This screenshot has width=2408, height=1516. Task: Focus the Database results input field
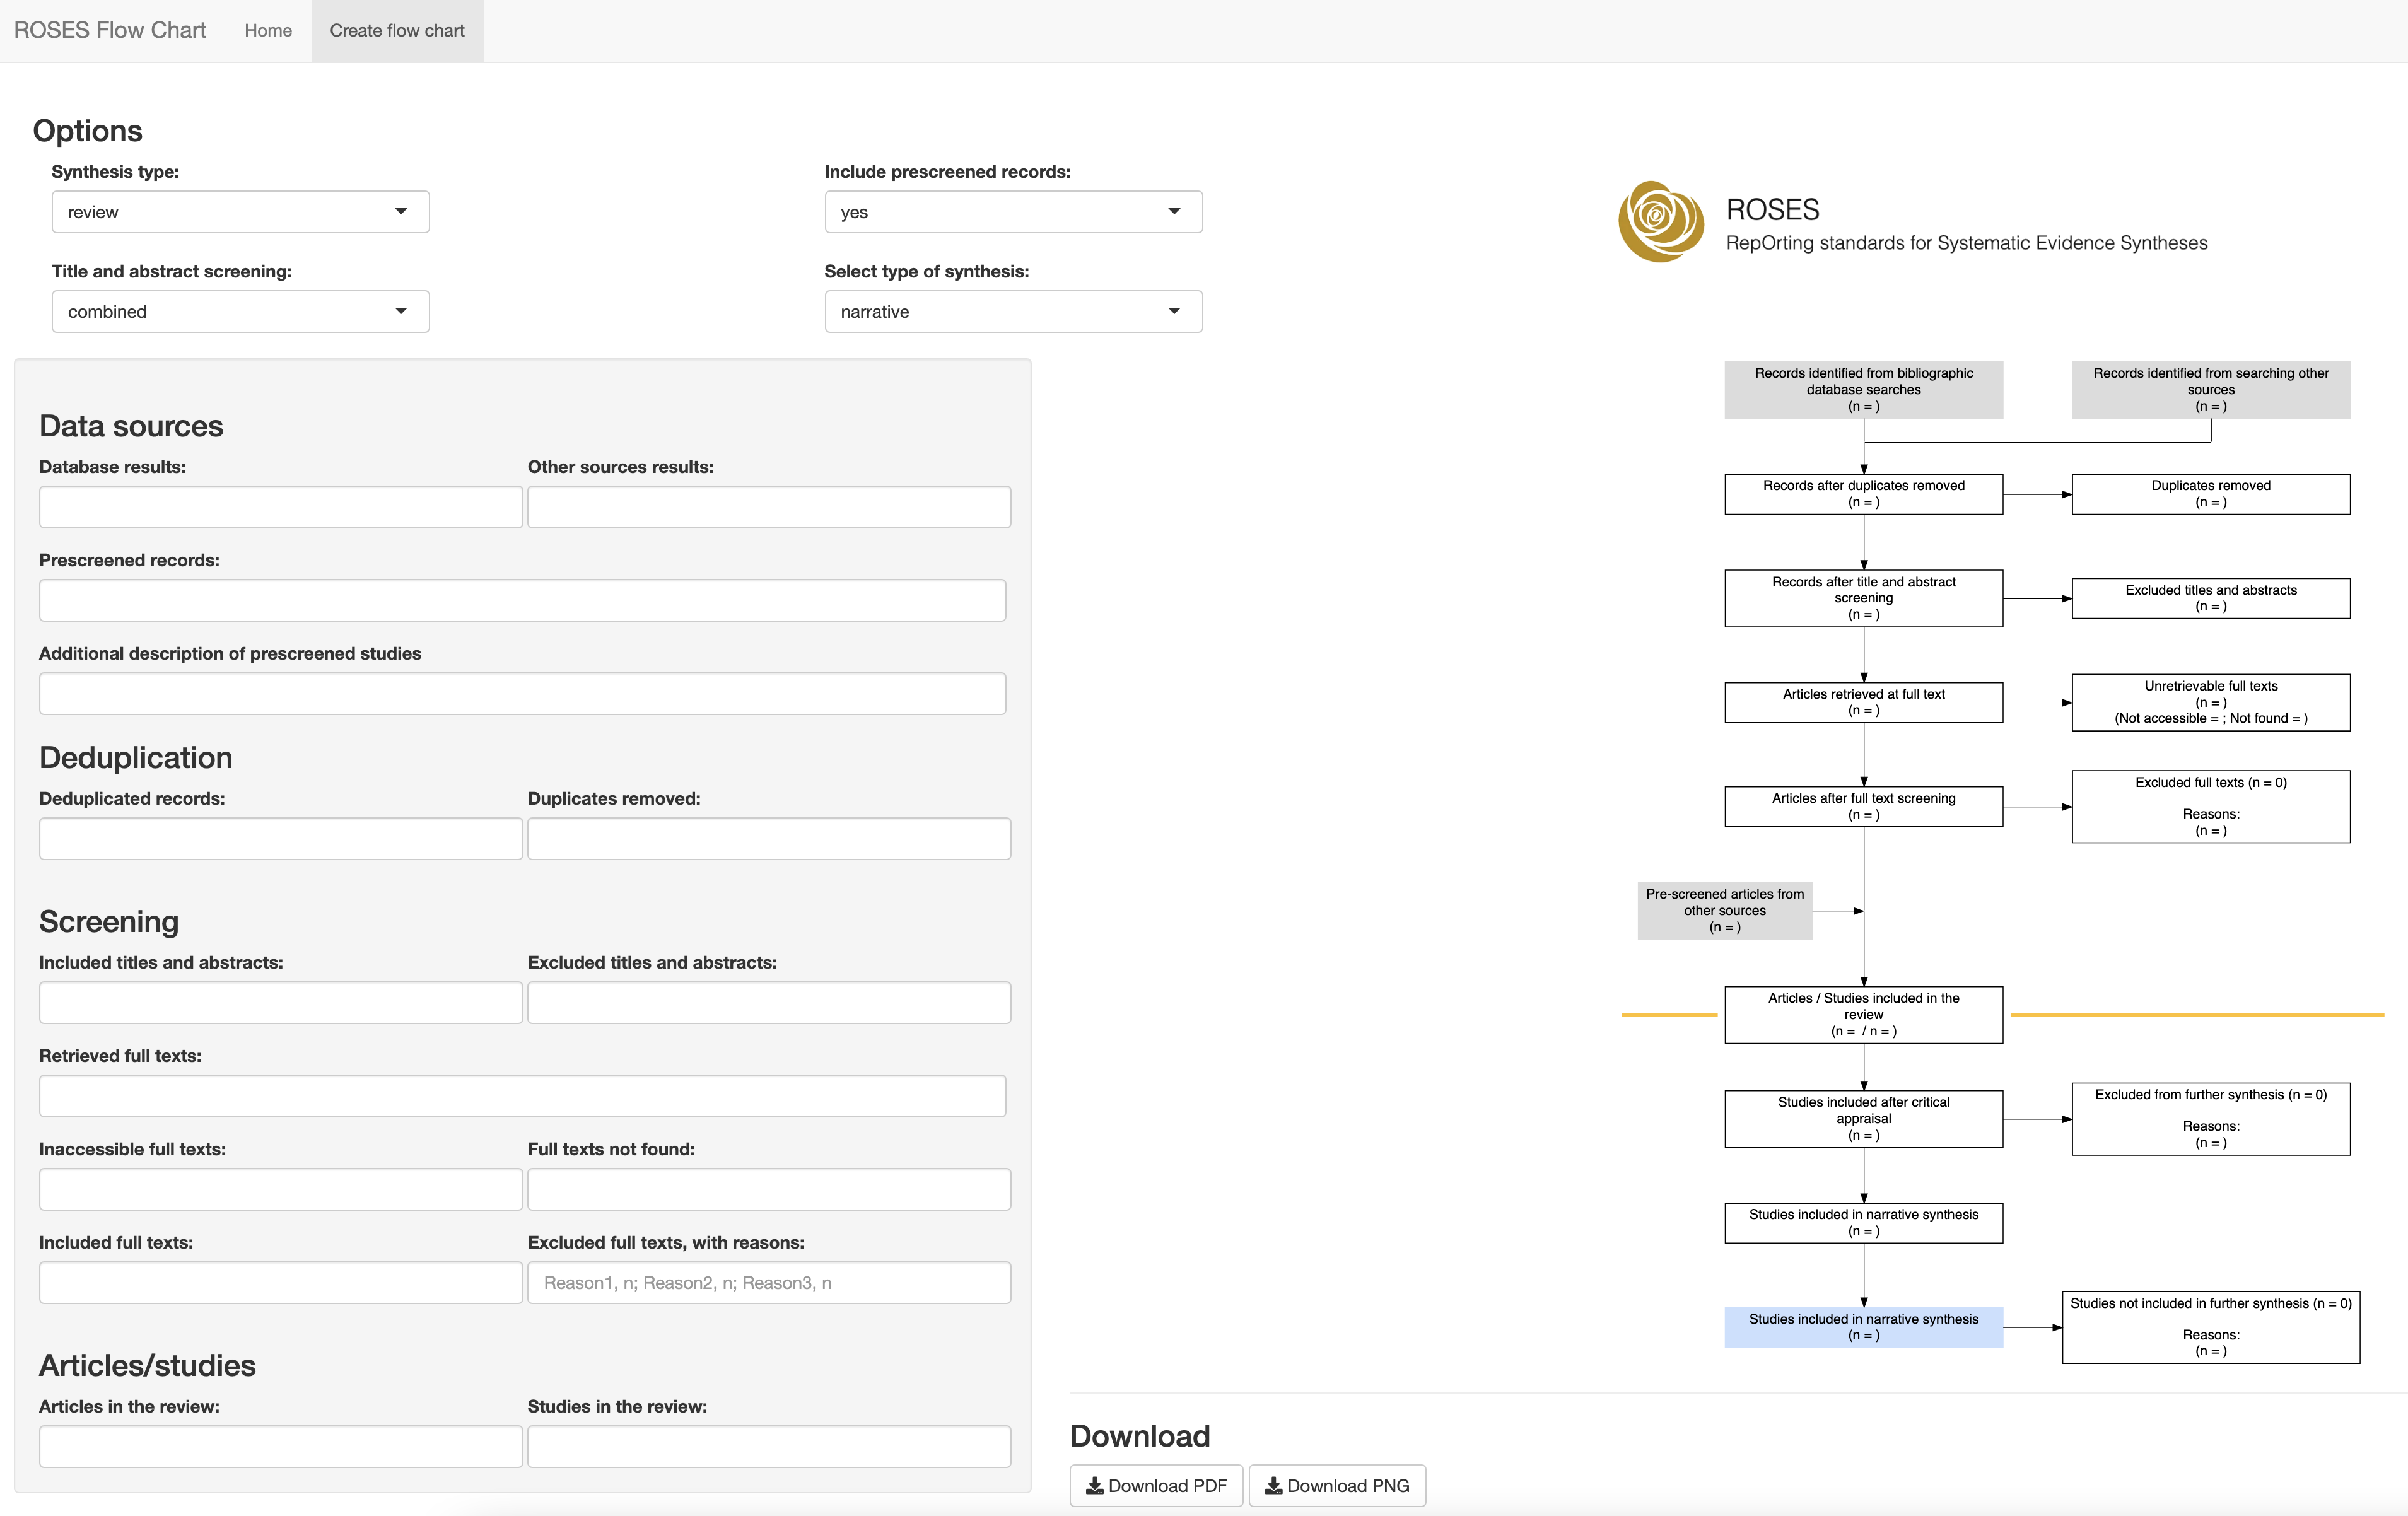click(x=280, y=507)
